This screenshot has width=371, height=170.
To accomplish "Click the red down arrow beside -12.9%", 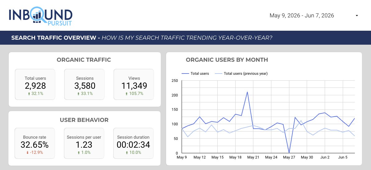I will pos(27,153).
